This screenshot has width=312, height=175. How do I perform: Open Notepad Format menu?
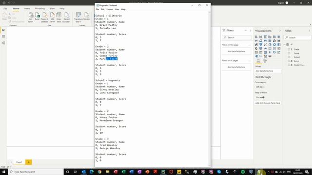point(109,9)
